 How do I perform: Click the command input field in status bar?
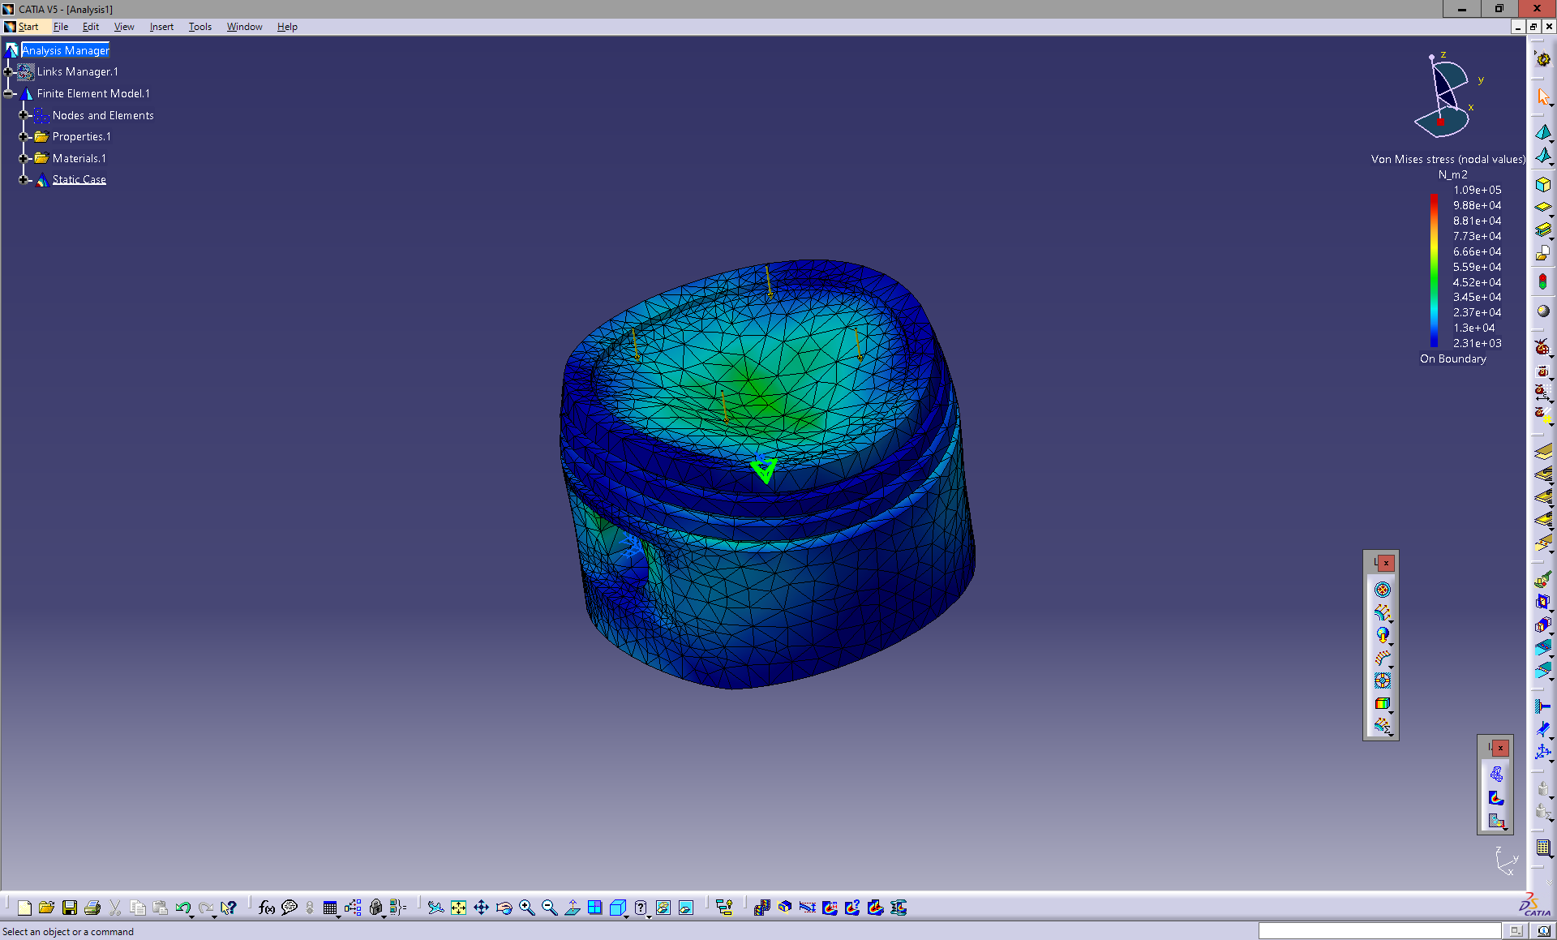pyautogui.click(x=1379, y=931)
